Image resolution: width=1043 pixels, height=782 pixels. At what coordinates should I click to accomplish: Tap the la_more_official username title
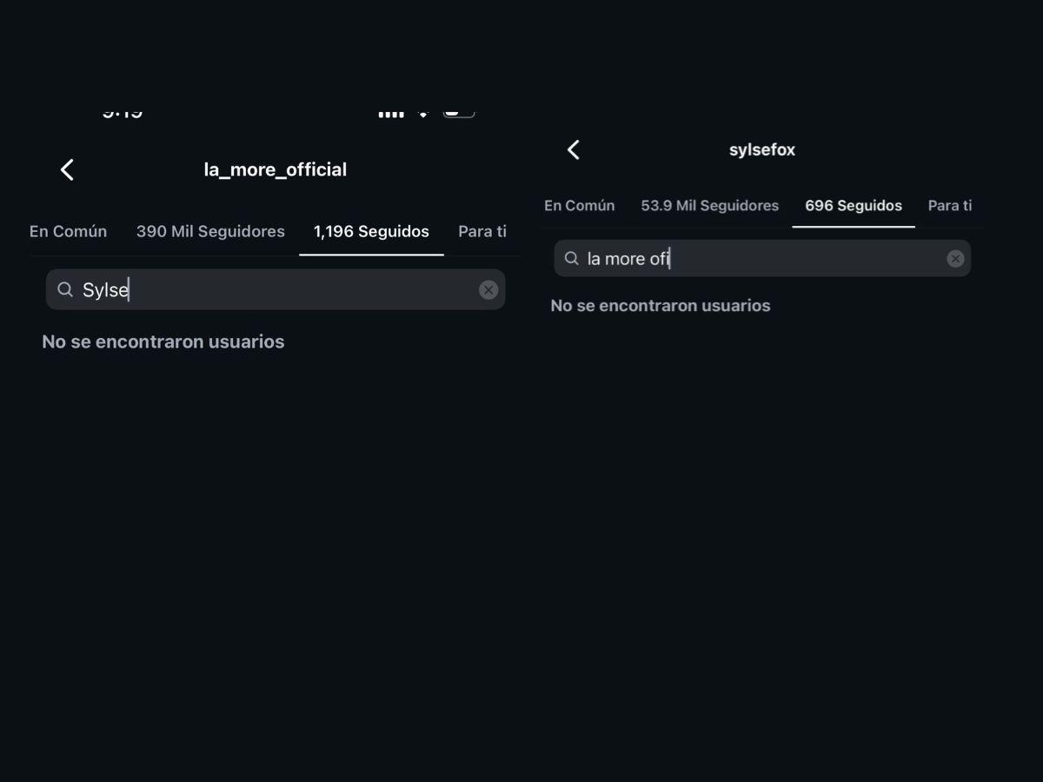pyautogui.click(x=275, y=169)
